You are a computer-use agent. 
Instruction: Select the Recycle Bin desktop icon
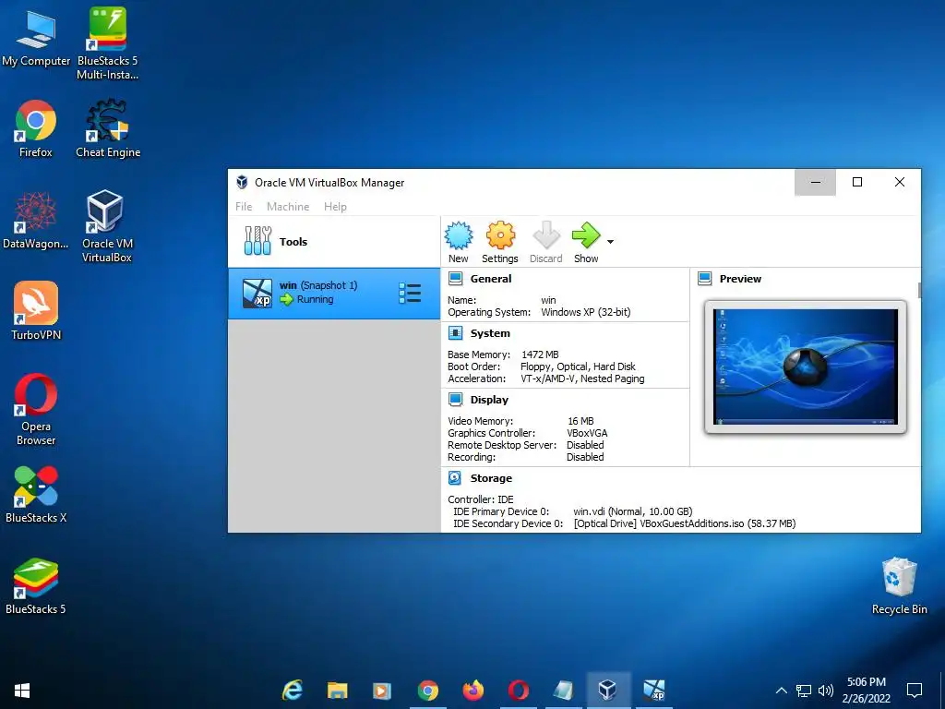(899, 585)
